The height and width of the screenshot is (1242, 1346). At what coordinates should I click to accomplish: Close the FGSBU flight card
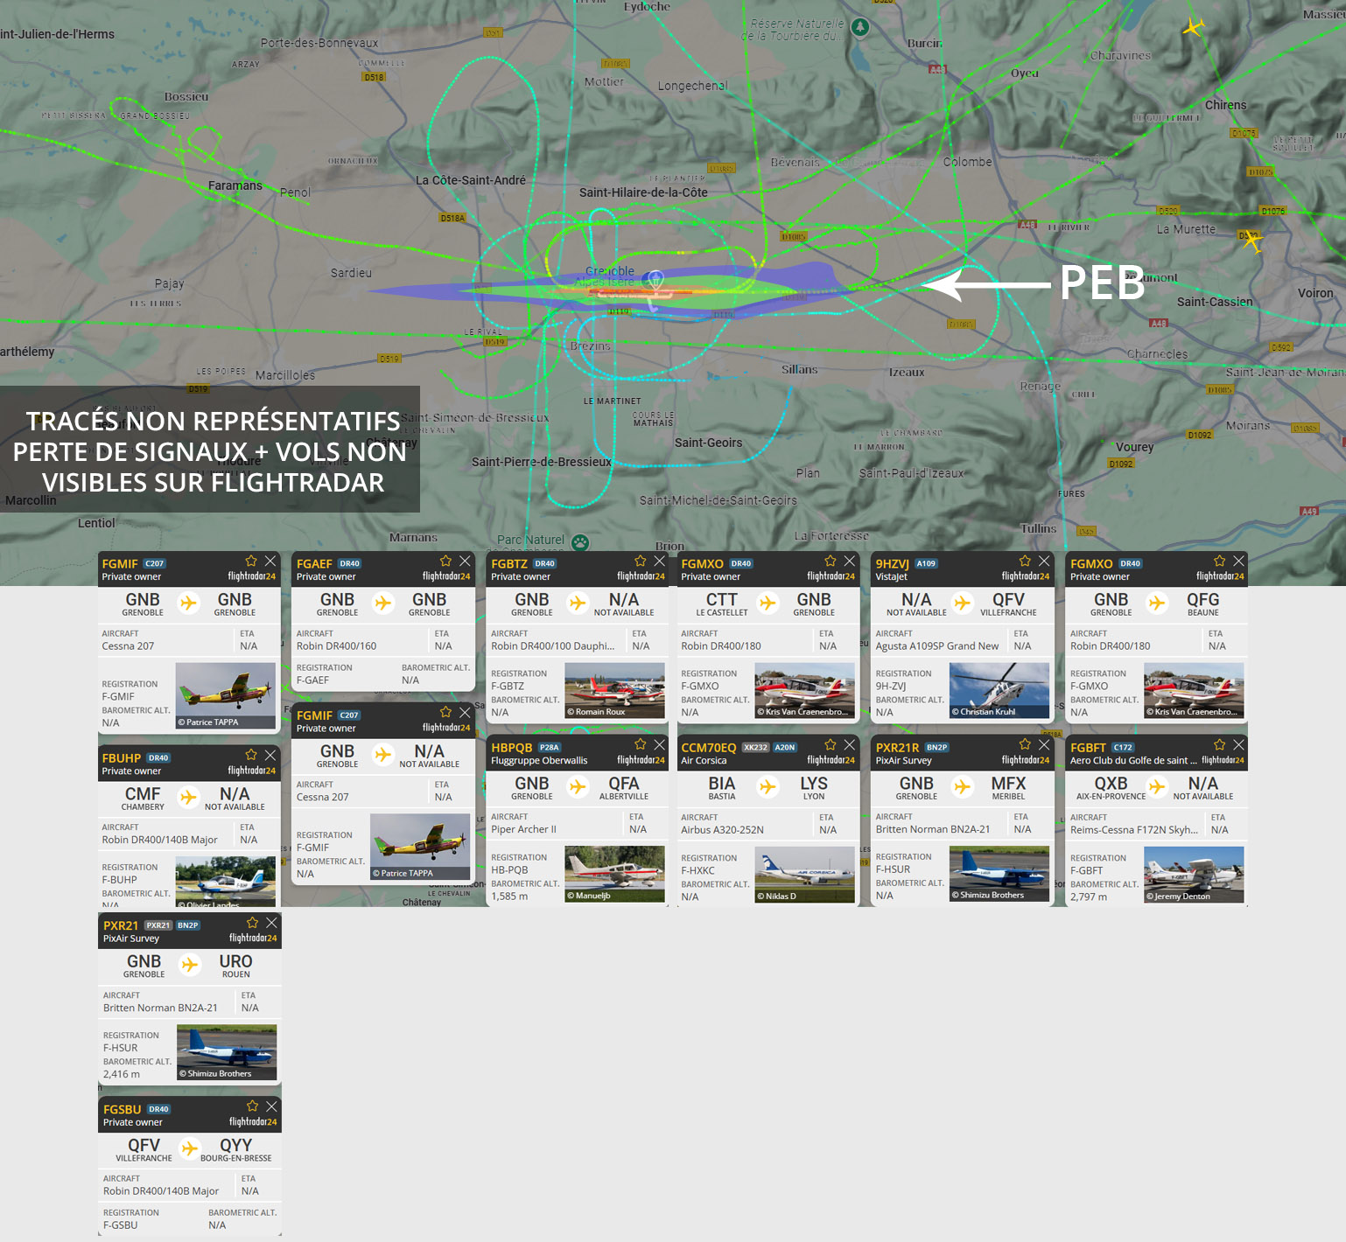[x=272, y=1106]
